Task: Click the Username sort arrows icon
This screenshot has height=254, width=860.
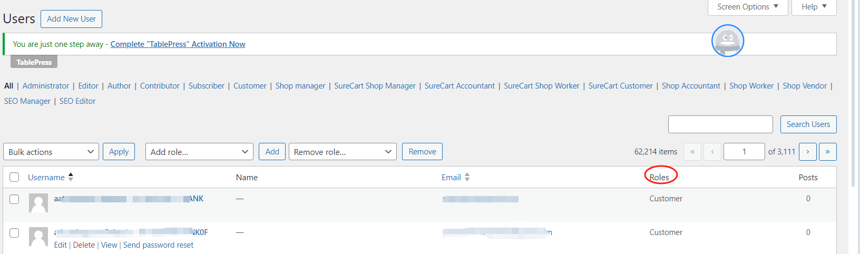Action: 71,177
